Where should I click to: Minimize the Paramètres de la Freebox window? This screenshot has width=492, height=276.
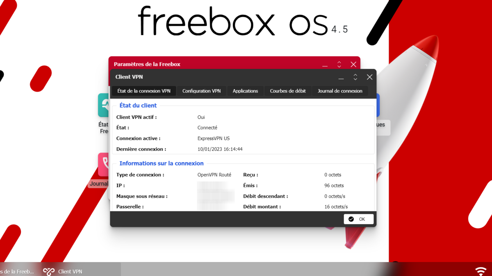pyautogui.click(x=325, y=64)
